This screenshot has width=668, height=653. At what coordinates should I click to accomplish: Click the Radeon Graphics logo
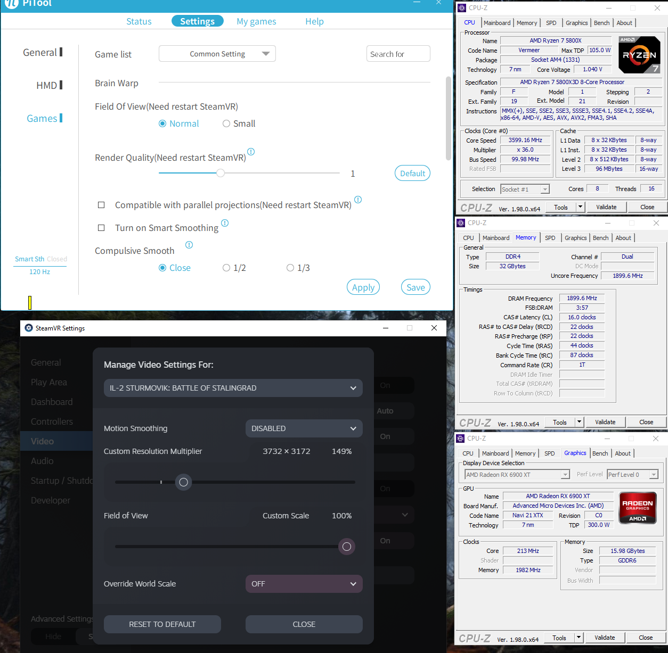coord(638,508)
